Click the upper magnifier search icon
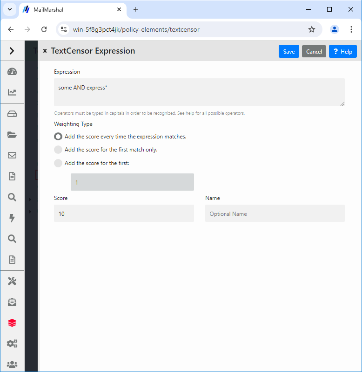362x372 pixels. pos(12,197)
